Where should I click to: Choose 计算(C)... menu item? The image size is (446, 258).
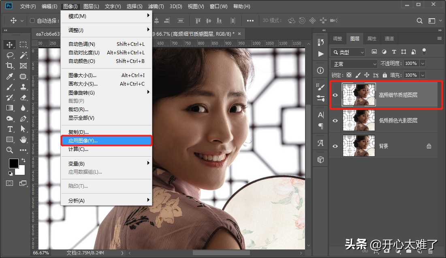tap(107, 149)
